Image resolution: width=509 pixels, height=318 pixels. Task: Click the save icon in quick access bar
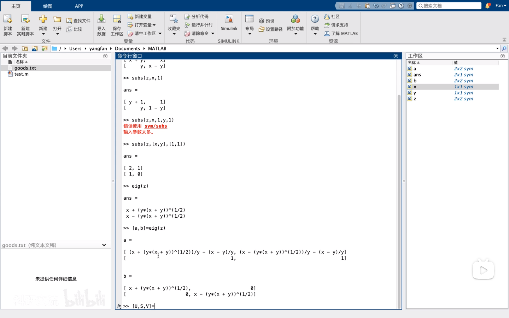point(342,6)
